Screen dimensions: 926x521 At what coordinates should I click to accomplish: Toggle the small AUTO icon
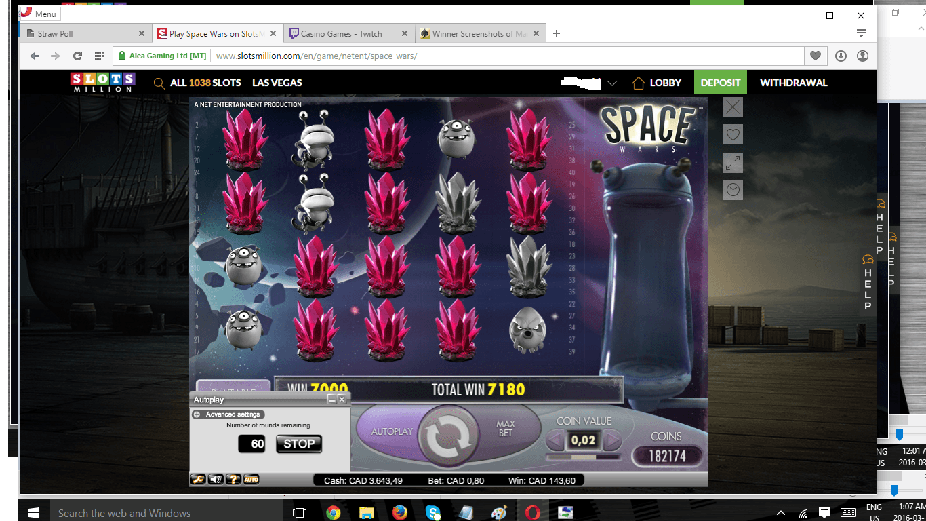click(251, 480)
